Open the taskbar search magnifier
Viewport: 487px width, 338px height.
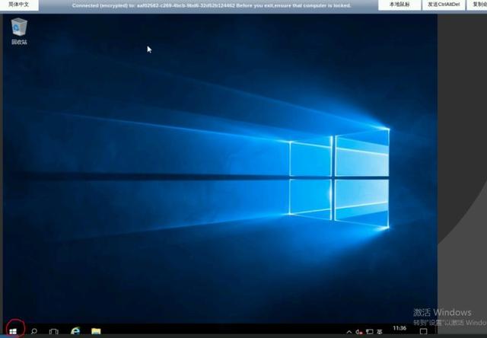tap(34, 331)
